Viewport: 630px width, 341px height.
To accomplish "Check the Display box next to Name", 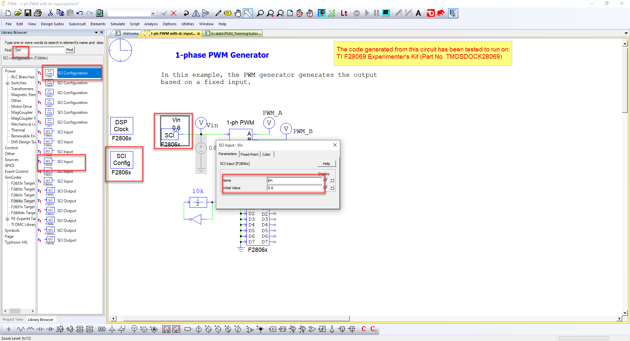I will [x=325, y=180].
